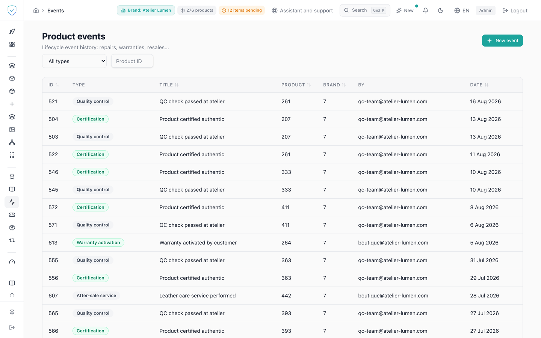The width and height of the screenshot is (541, 338).
Task: Click the Warranty activation tag on row 613
Action: (98, 243)
